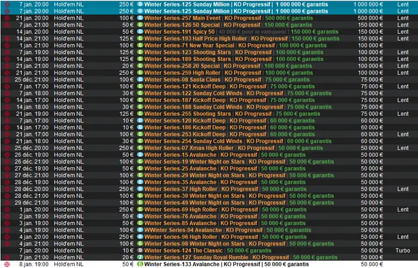Click the Turbo label on The Classic row
Image resolution: width=418 pixels, height=268 pixels.
(x=402, y=250)
